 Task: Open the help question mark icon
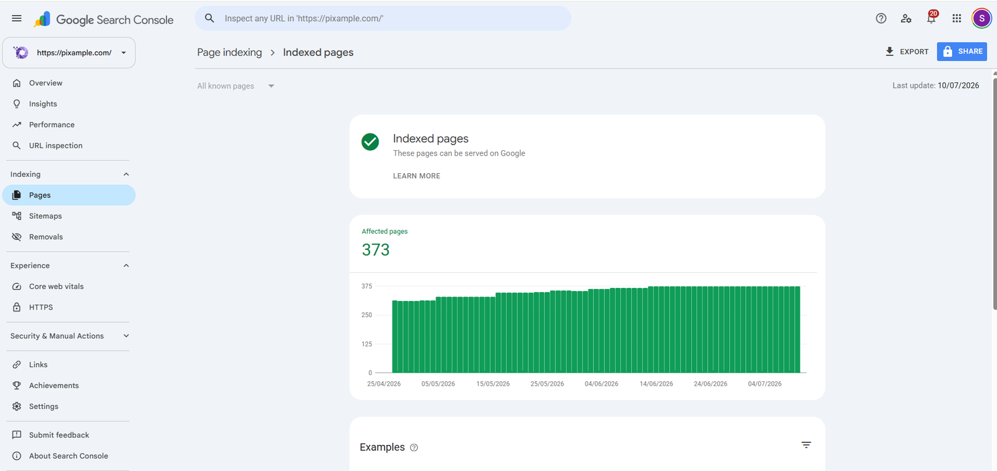point(881,19)
